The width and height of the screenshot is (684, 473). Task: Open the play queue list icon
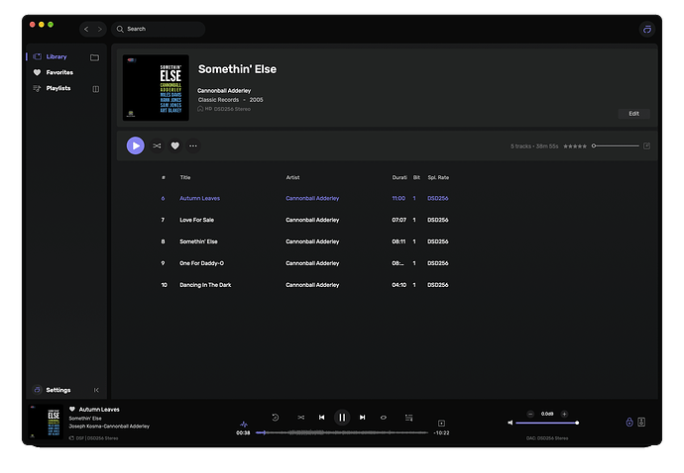[x=408, y=418]
